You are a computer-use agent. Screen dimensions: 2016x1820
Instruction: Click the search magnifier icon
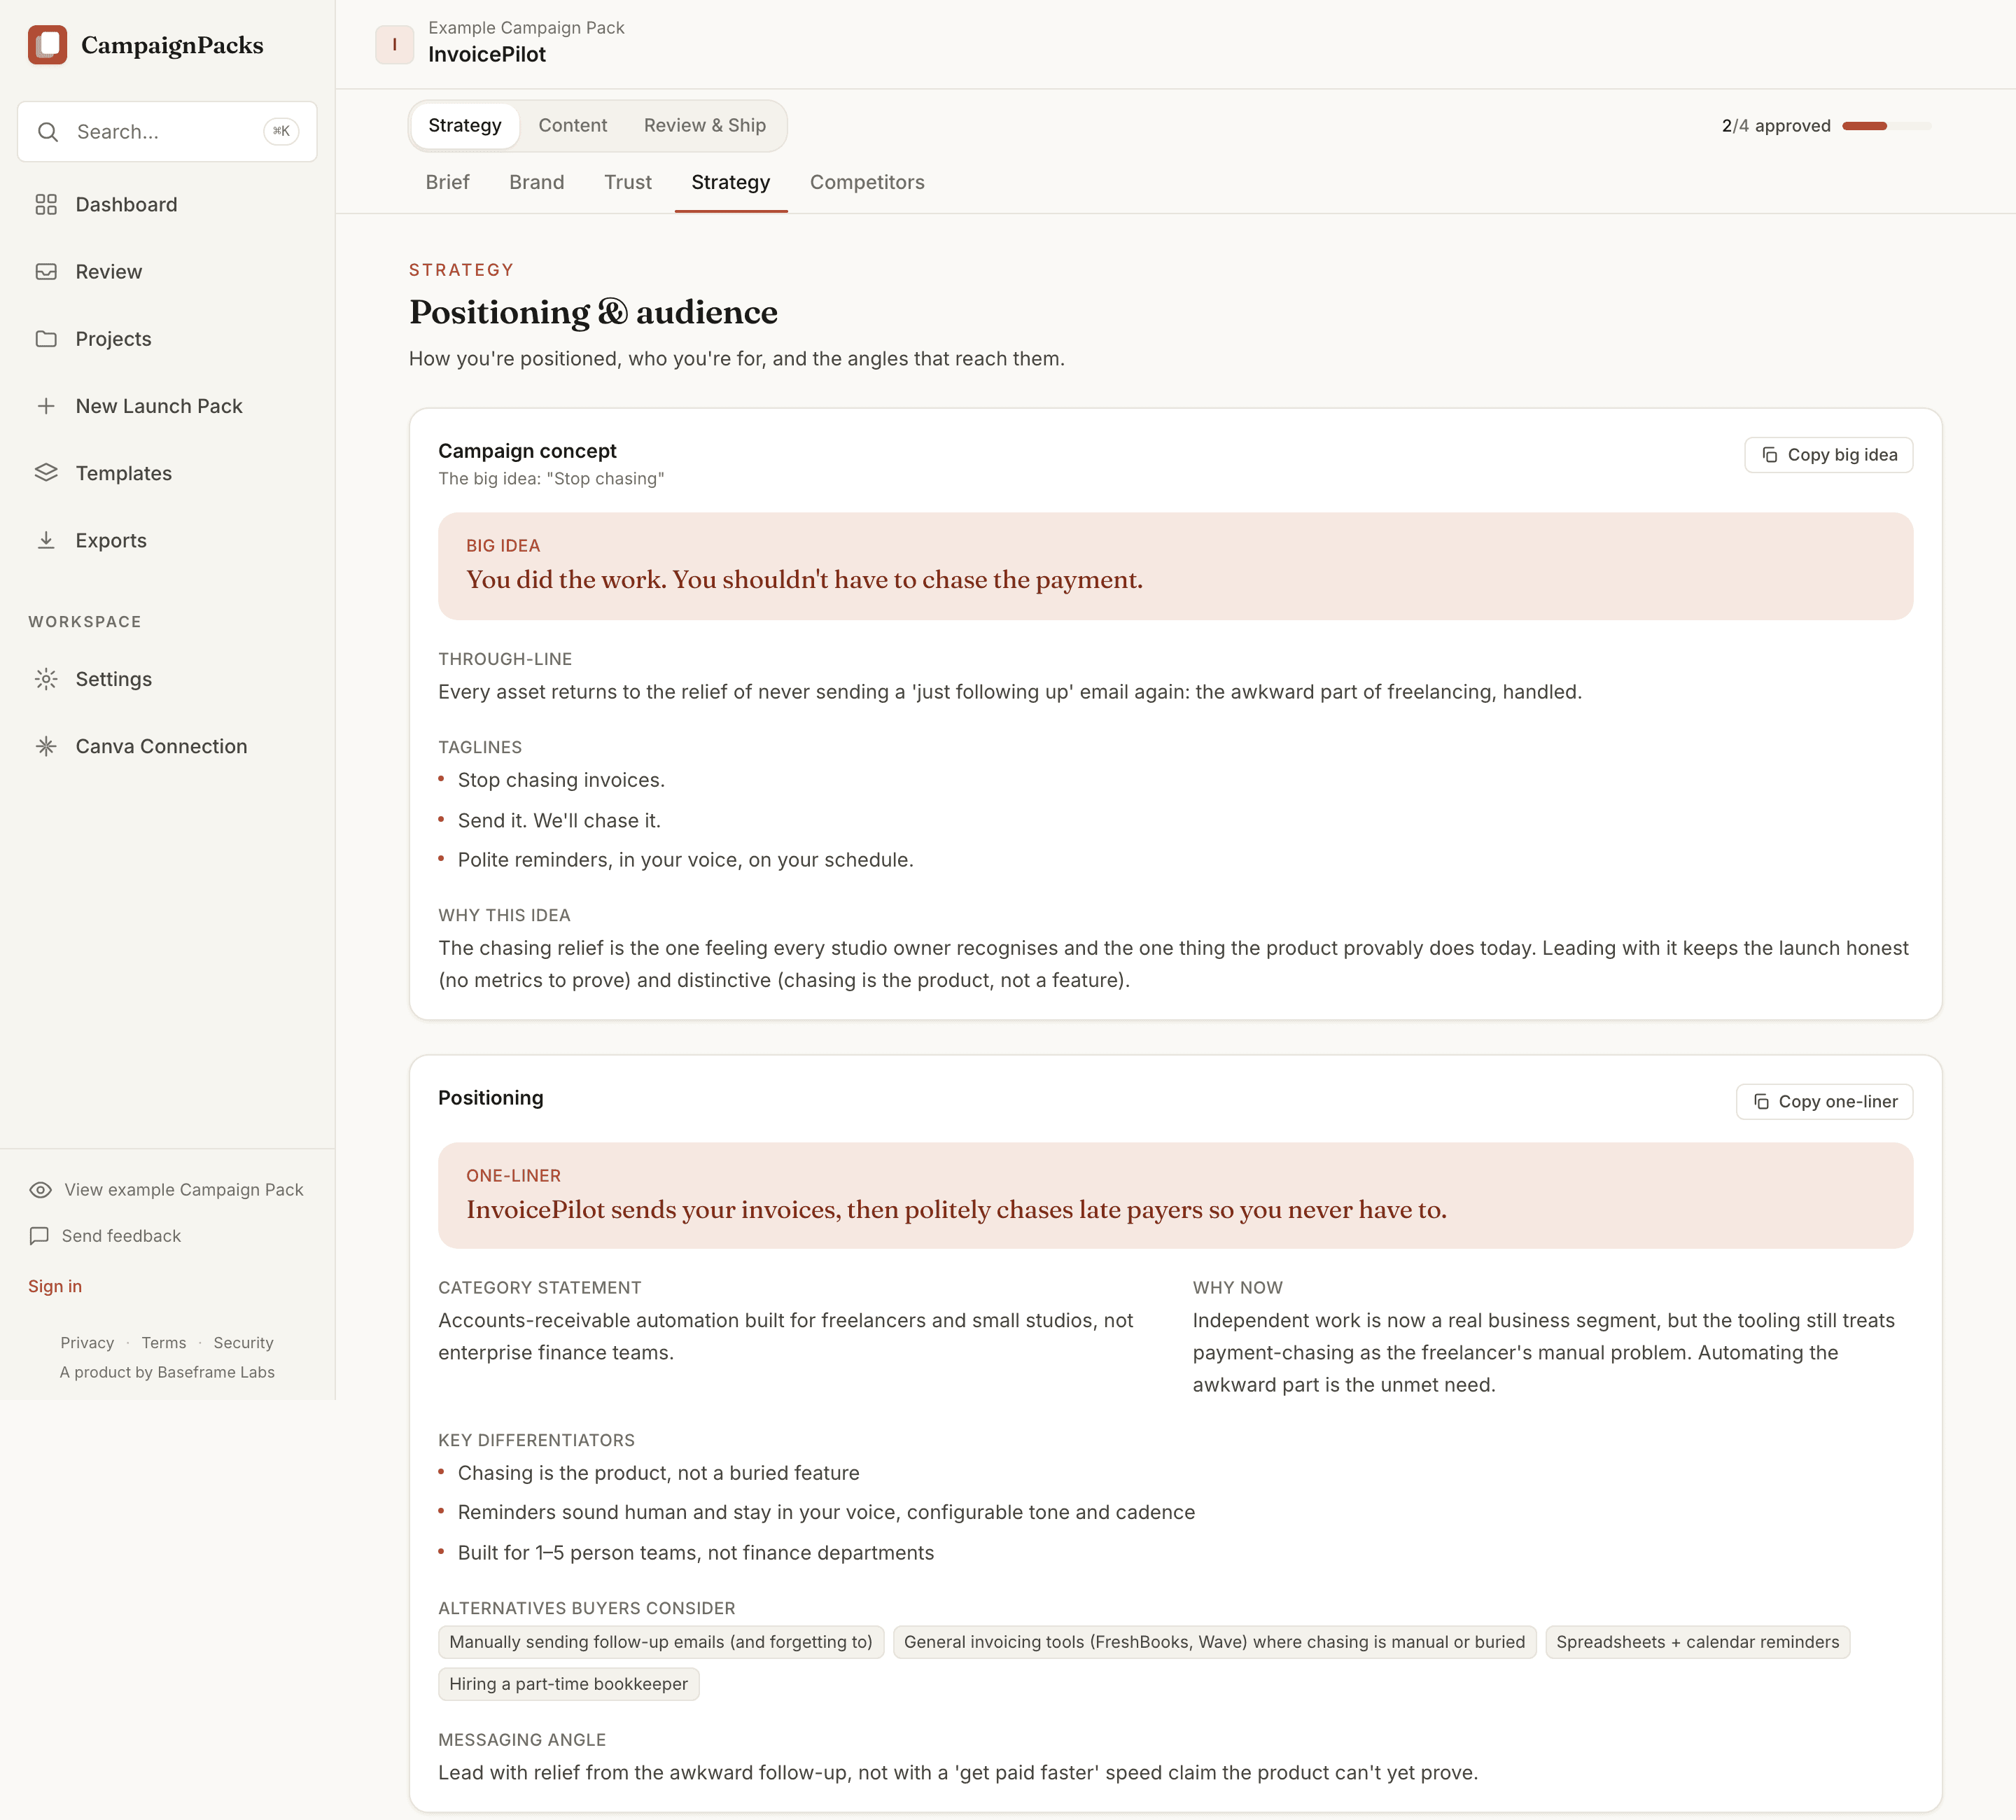point(47,132)
